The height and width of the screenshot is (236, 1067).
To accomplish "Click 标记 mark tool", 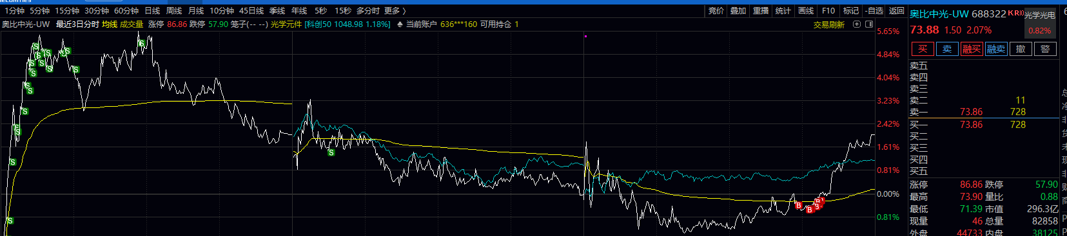I will 851,11.
